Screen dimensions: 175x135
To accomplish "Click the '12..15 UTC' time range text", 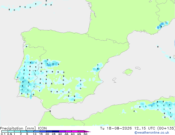I will tap(145, 128).
